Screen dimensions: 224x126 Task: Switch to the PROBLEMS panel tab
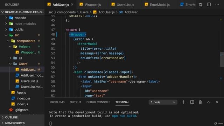pyautogui.click(x=57, y=102)
